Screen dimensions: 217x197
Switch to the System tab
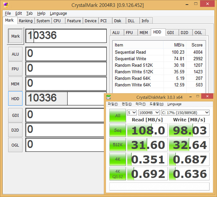click(43, 21)
